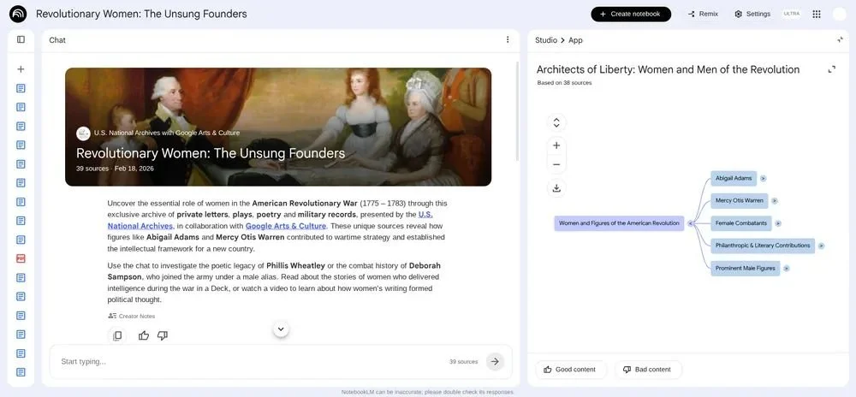856x397 pixels.
Task: Expand the Mercy Otis Warren node arrow
Action: click(774, 201)
